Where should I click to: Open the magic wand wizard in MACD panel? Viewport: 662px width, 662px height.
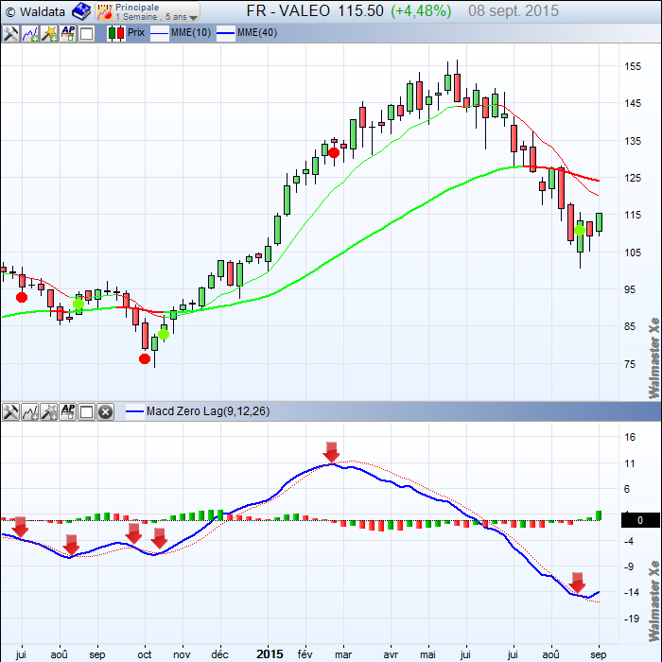[x=49, y=411]
